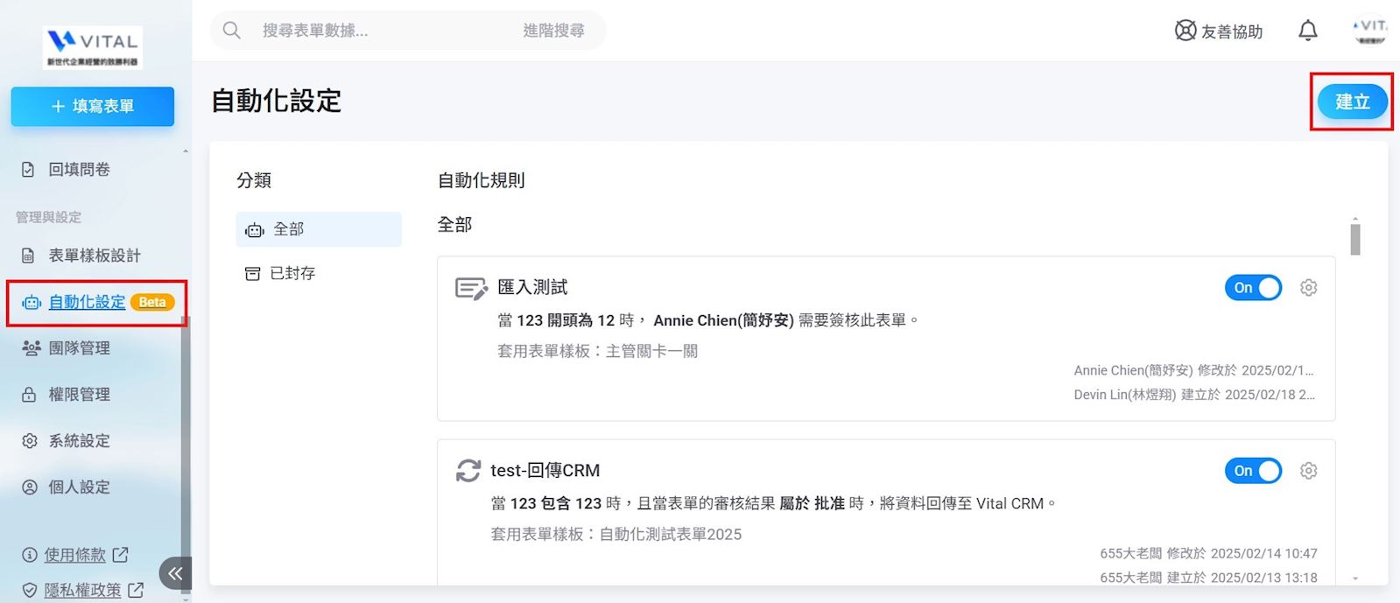Image resolution: width=1400 pixels, height=603 pixels.
Task: Go to 團隊管理 in sidebar
Action: pos(79,348)
